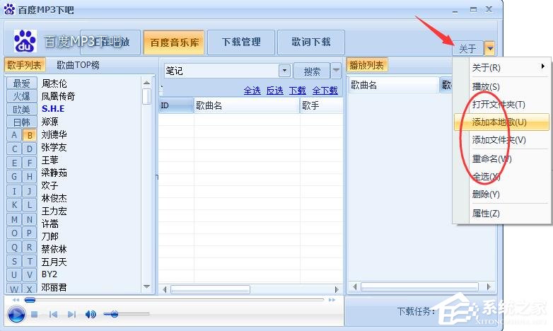
Task: Click the 关于 button
Action: click(467, 48)
